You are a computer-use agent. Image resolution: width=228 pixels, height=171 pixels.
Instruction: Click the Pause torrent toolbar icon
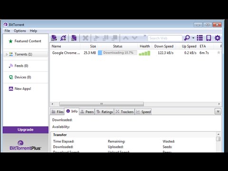[105, 38]
